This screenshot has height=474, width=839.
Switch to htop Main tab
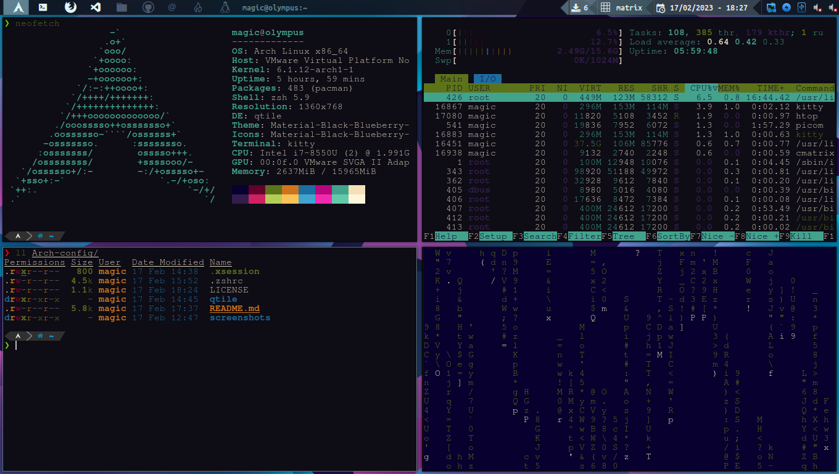(452, 79)
